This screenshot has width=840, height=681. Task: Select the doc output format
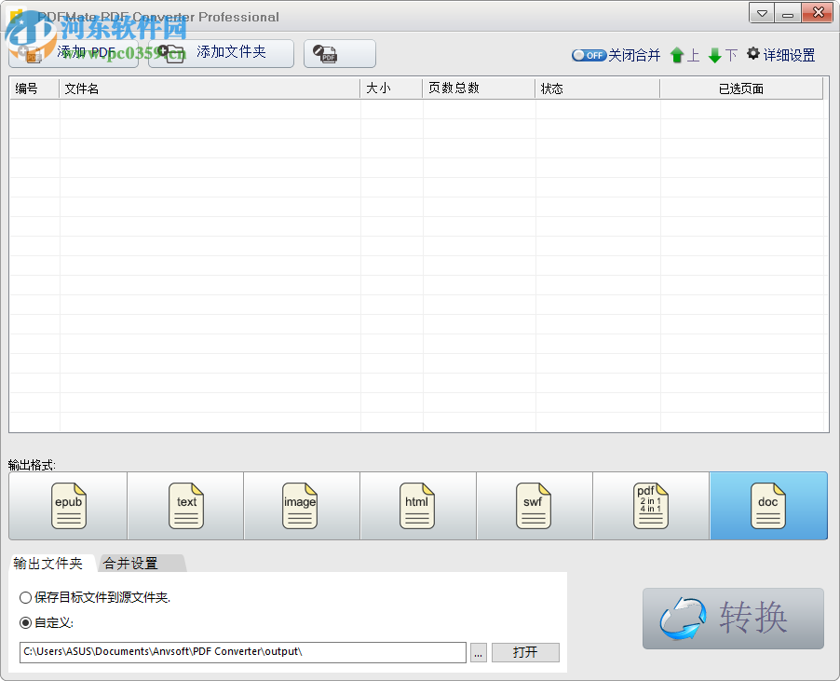767,506
